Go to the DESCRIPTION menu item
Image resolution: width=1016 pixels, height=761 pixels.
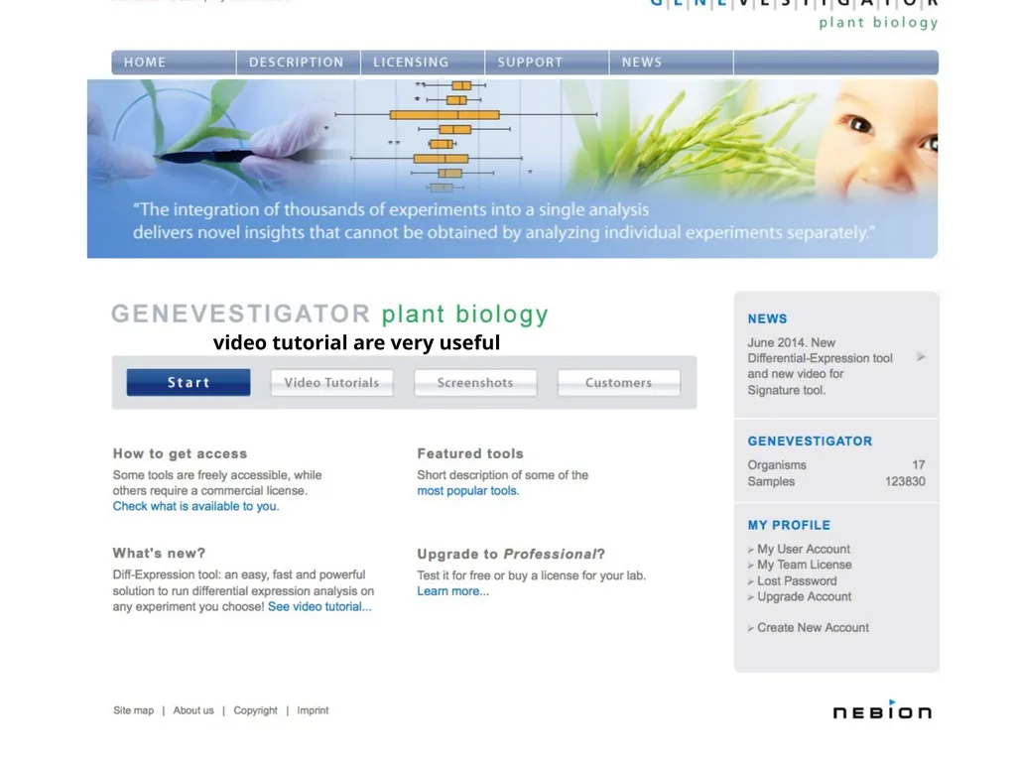pyautogui.click(x=298, y=63)
